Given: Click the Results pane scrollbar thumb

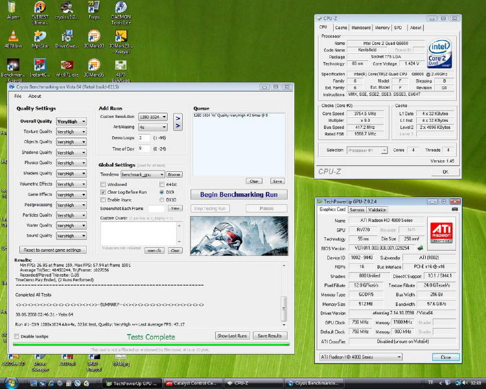Looking at the screenshot, I should point(283,309).
